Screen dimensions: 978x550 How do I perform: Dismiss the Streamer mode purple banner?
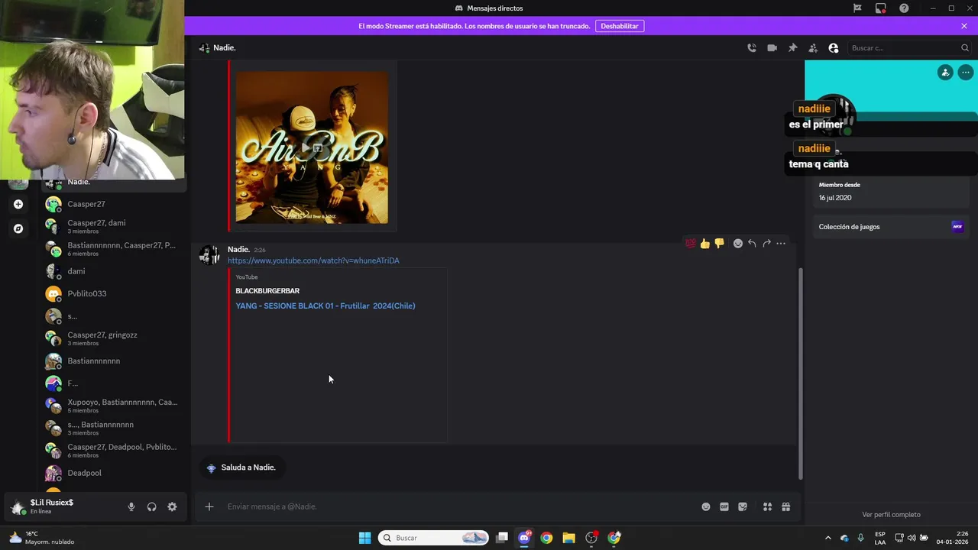pos(964,26)
